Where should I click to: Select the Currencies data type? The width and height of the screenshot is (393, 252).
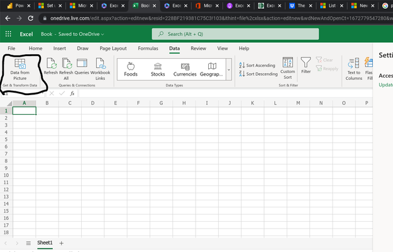tap(185, 69)
